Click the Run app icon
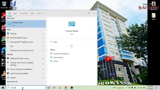This screenshot has width=160, height=90. (8, 46)
